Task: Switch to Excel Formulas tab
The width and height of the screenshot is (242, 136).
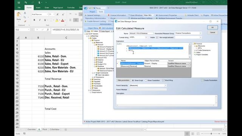Action: coord(71,8)
